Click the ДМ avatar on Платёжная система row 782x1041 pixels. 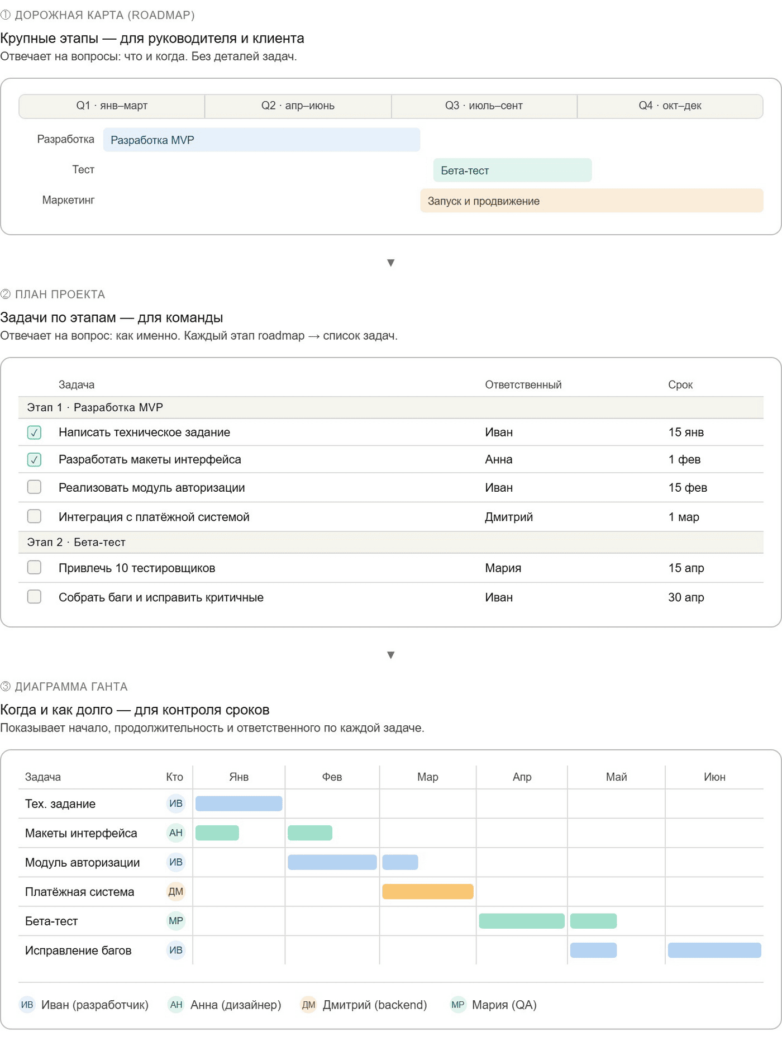point(175,891)
